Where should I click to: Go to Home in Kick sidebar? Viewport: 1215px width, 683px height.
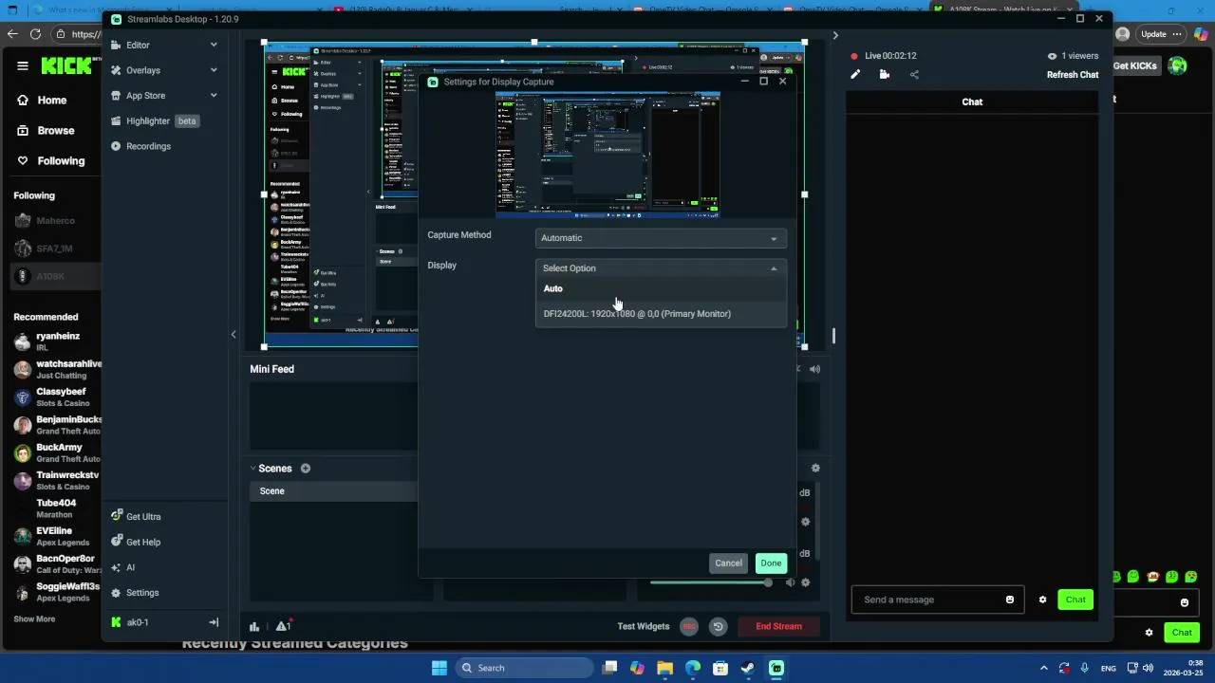[x=43, y=100]
